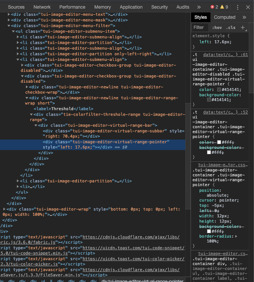Expand the border-radius shorthand triangle
The image size is (254, 282).
click(236, 237)
